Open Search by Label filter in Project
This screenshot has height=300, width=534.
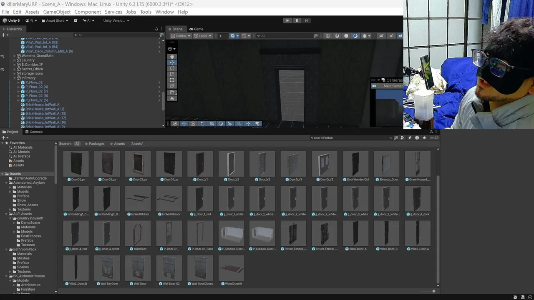click(410, 137)
